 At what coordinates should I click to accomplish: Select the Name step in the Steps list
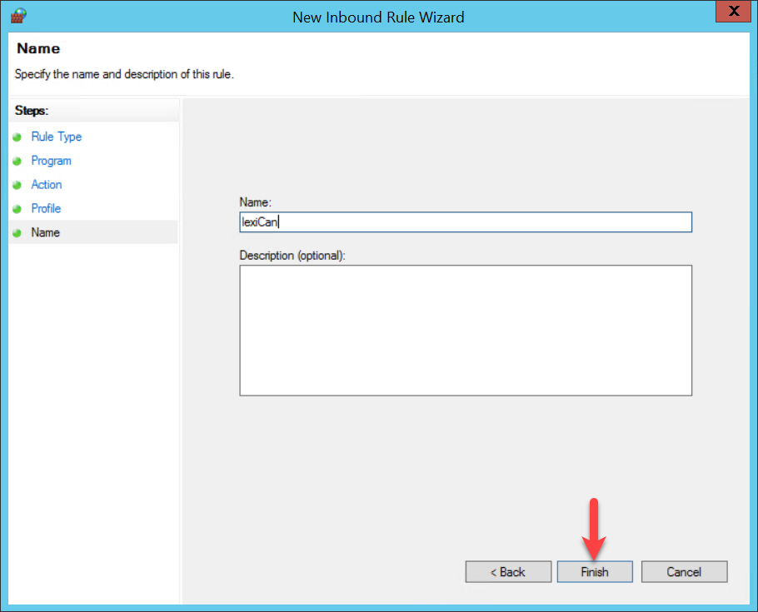click(x=45, y=232)
